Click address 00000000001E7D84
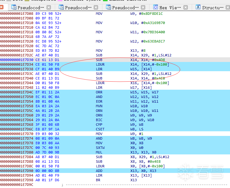The height and width of the screenshot is (188, 230). pos(17,157)
